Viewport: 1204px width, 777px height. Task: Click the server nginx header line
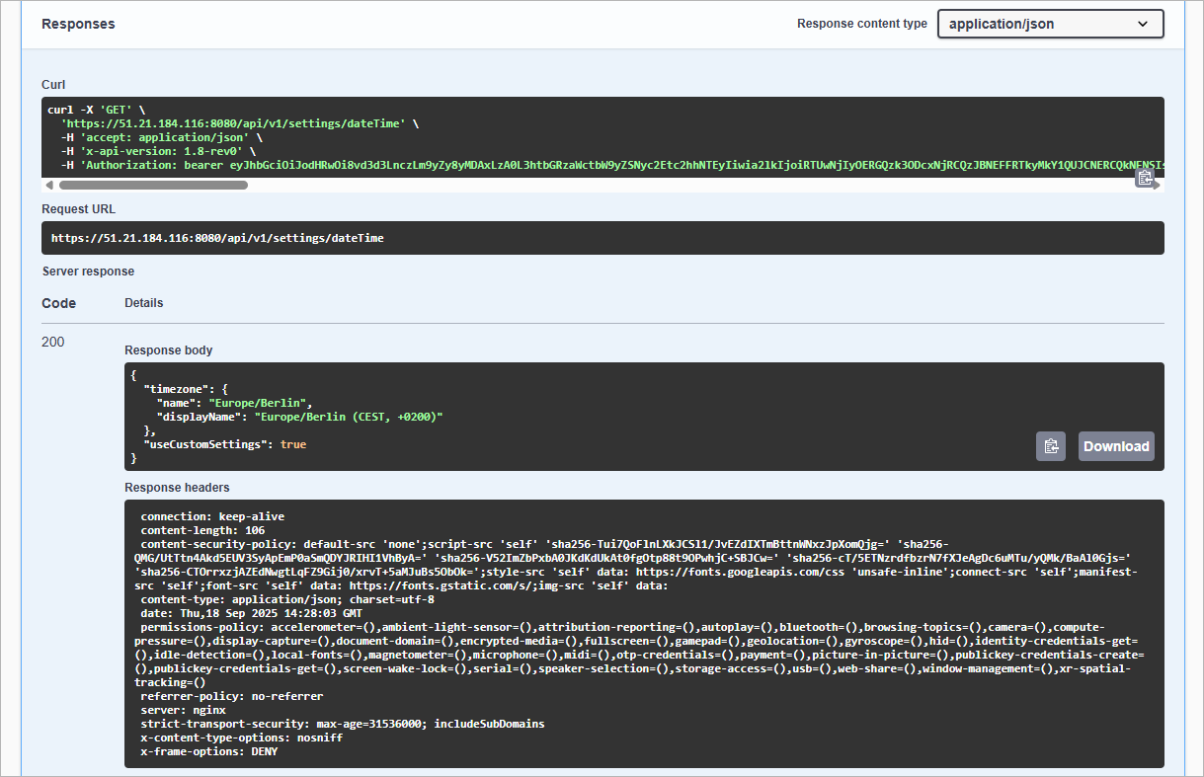(184, 710)
